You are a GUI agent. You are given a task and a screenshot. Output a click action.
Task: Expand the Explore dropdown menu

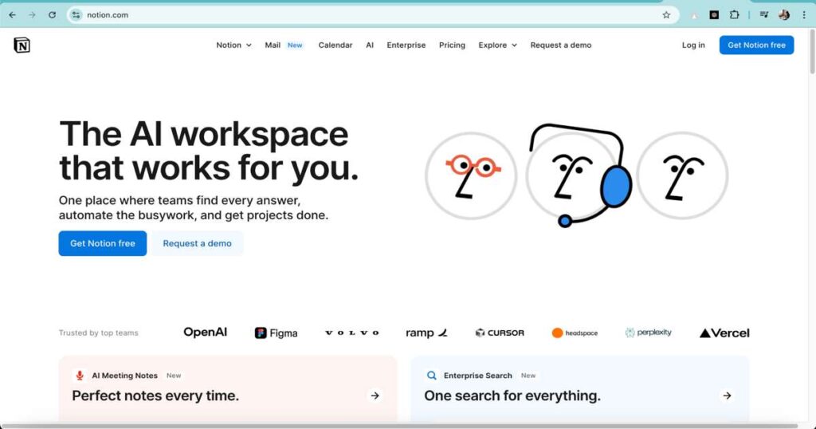click(x=497, y=45)
